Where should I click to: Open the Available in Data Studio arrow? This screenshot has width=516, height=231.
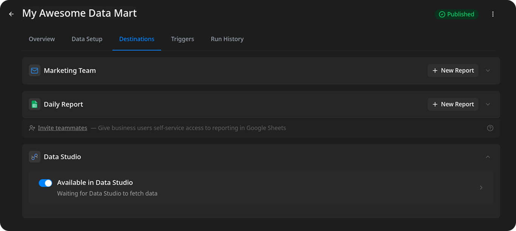point(481,188)
